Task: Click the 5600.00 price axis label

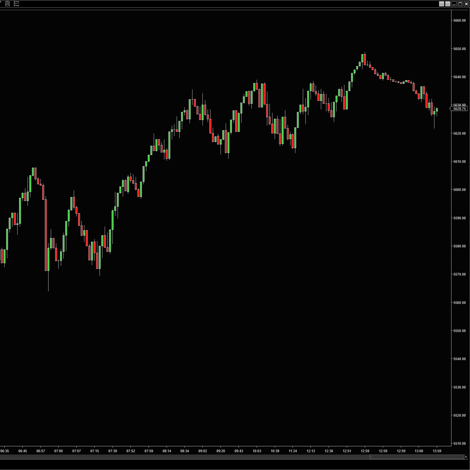Action: pos(459,190)
